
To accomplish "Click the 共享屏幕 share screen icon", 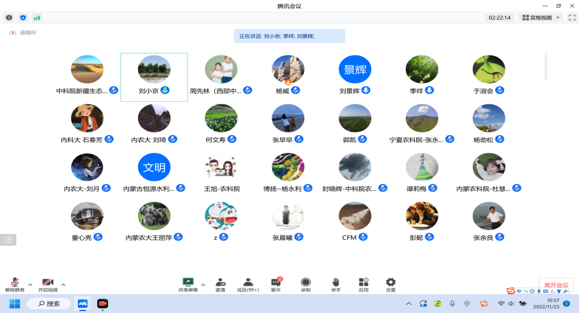I will point(188,284).
